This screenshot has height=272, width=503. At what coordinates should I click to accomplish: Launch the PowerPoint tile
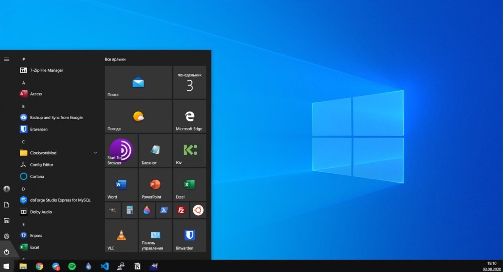(155, 185)
